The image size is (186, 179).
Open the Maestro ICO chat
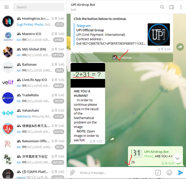point(33,37)
